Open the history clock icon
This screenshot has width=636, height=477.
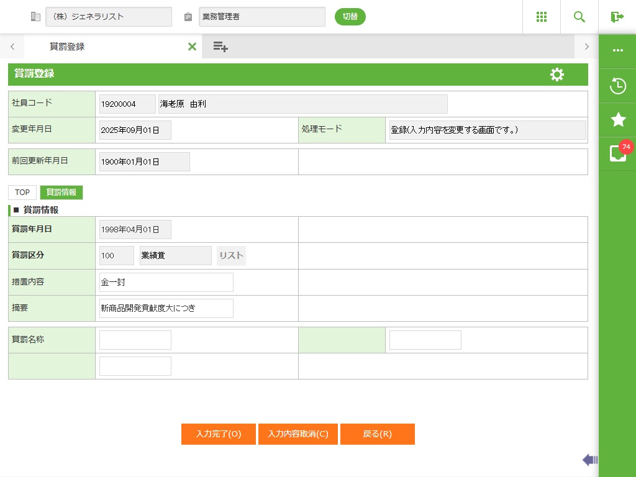click(617, 86)
